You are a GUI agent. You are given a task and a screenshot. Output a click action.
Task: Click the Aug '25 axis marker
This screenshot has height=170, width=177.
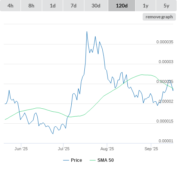tap(107, 149)
